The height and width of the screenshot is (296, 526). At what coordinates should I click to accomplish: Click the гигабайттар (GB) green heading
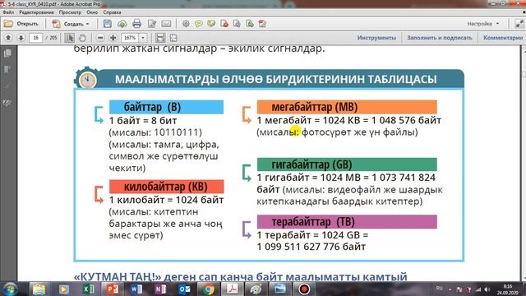tap(347, 164)
